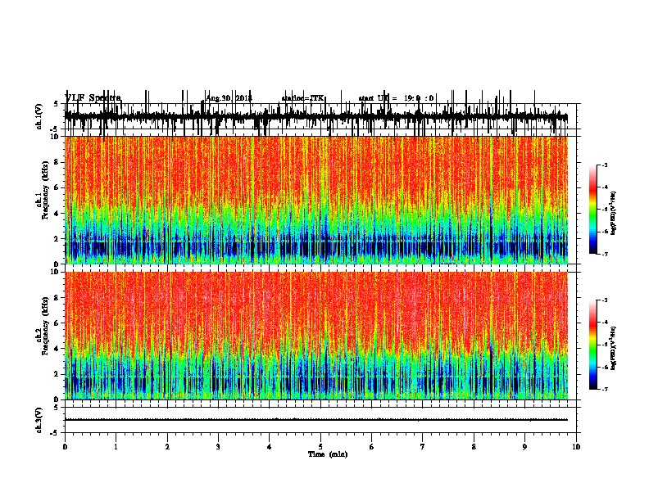Click the "ch.3(V)" waveform axis label
Image resolution: width=649 pixels, height=501 pixels.
point(39,420)
